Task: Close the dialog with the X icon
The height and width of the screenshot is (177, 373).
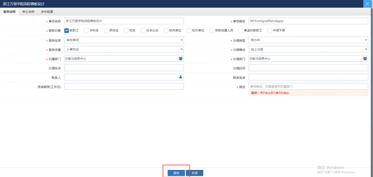Action: 368,3
